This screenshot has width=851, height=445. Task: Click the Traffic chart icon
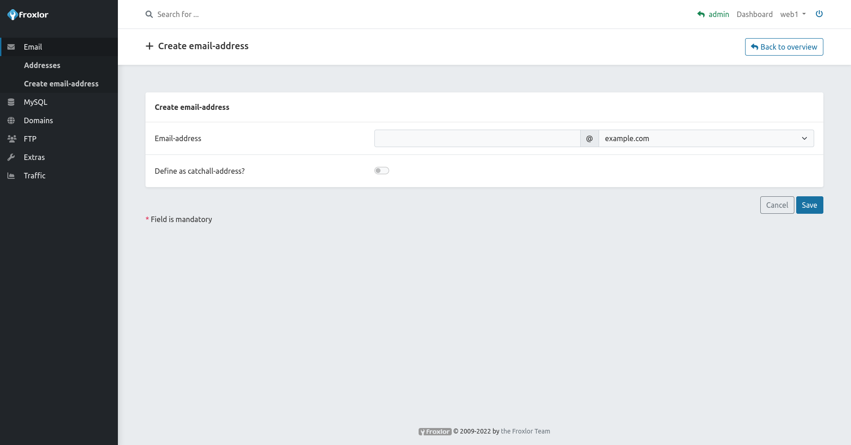[x=11, y=176]
